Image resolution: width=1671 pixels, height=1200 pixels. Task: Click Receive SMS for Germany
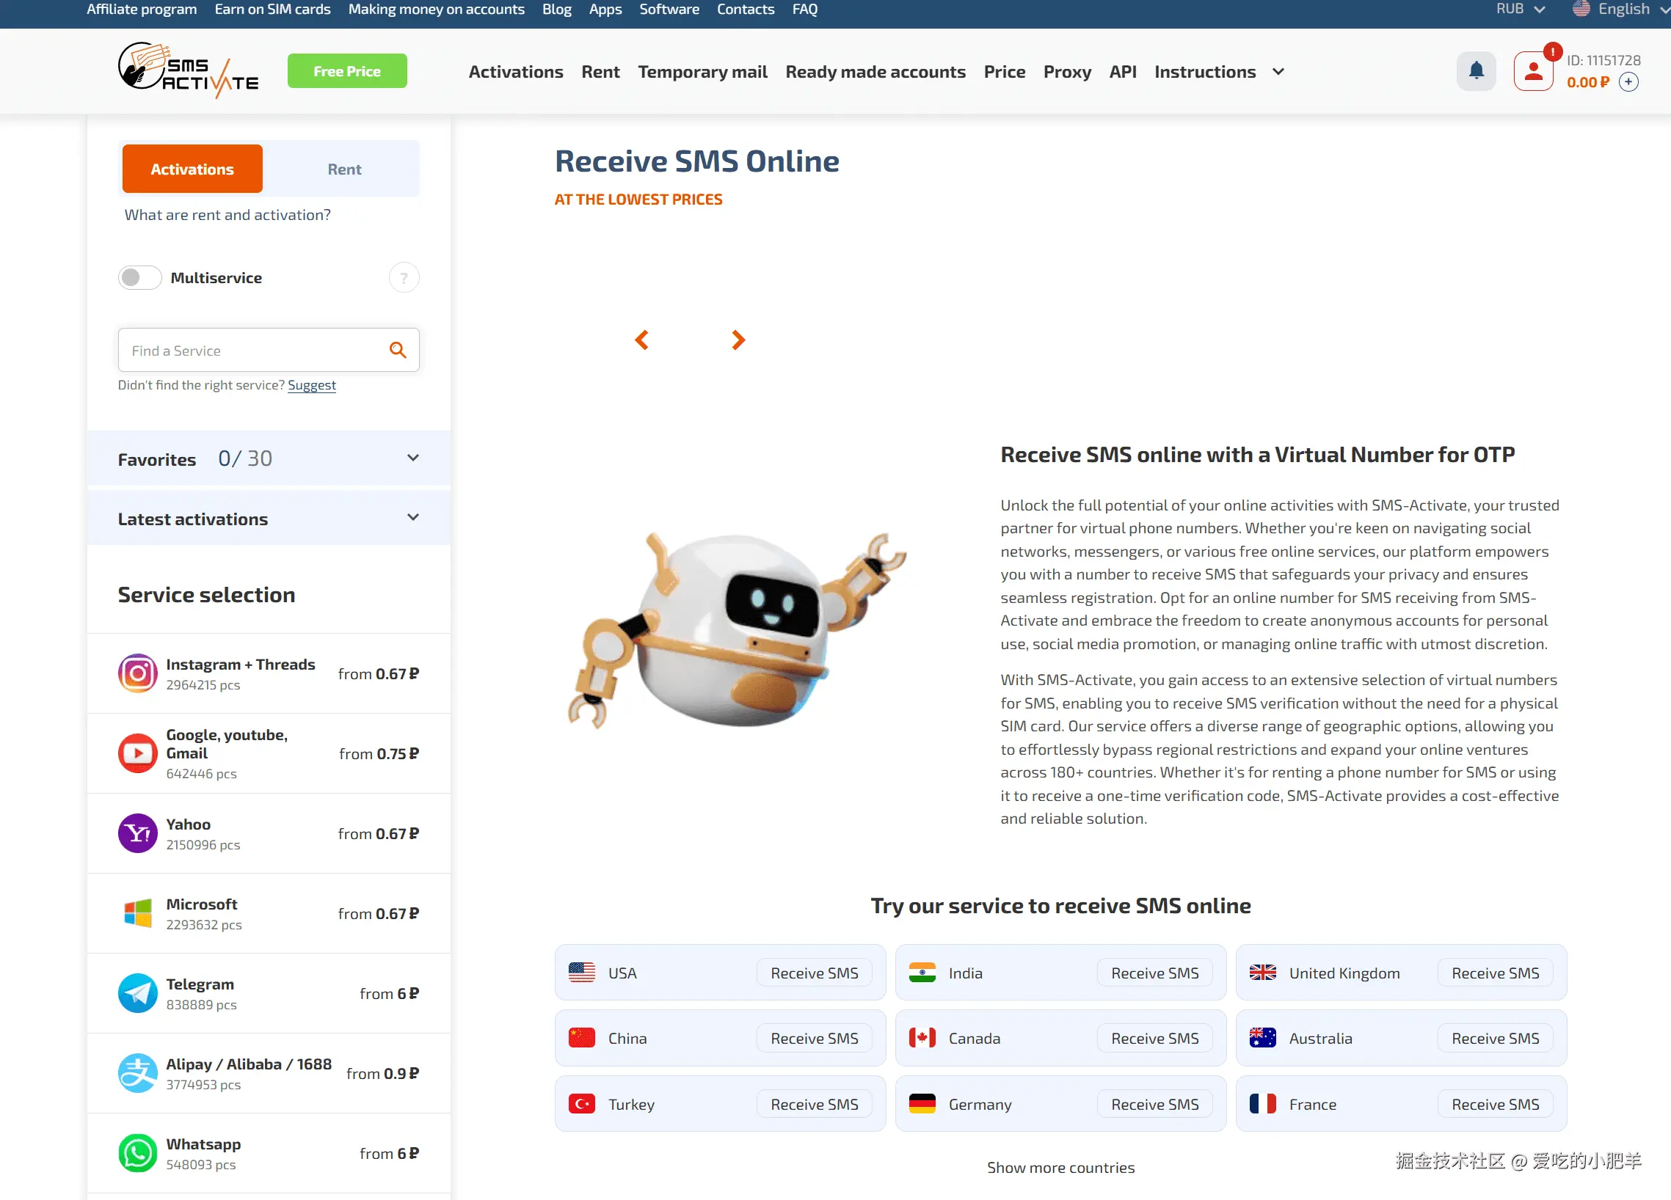tap(1154, 1104)
